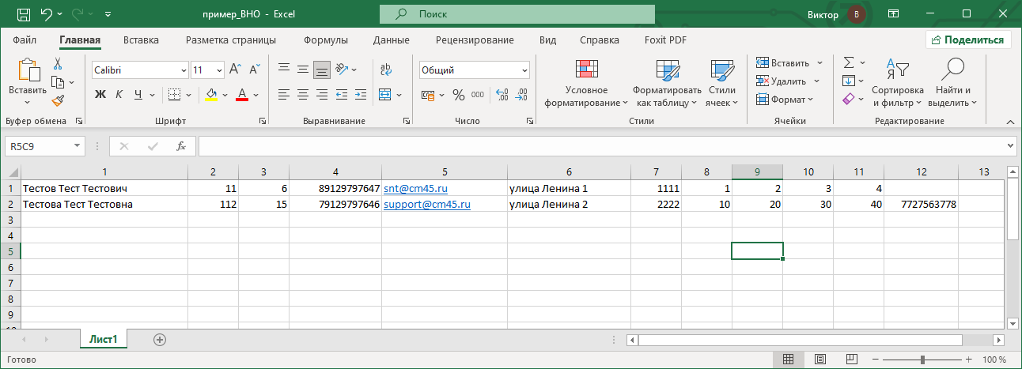Expand the Name Box dropdown arrow
This screenshot has width=1022, height=369.
(77, 146)
